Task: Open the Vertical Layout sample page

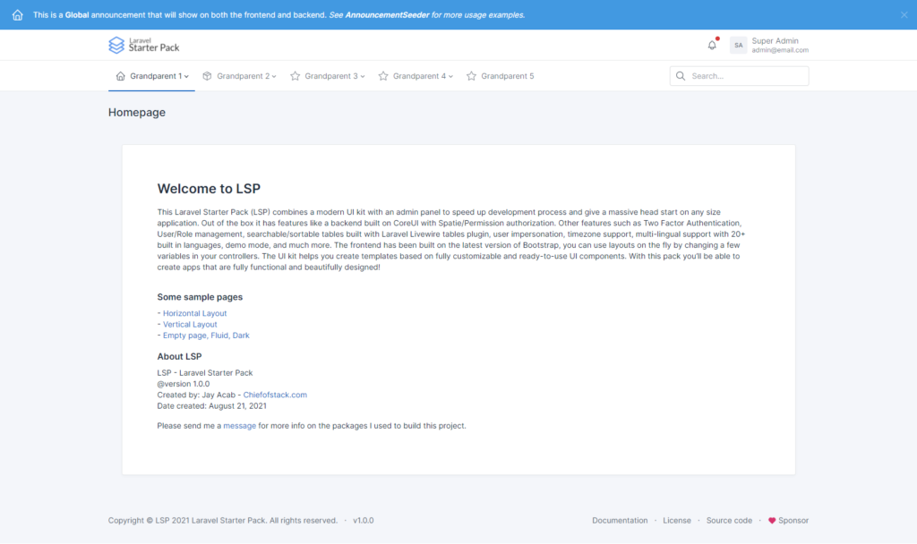Action: [x=190, y=324]
